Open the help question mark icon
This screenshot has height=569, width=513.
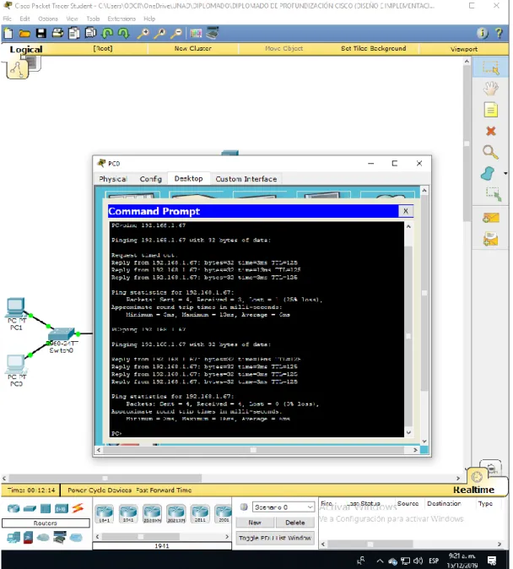tap(499, 33)
